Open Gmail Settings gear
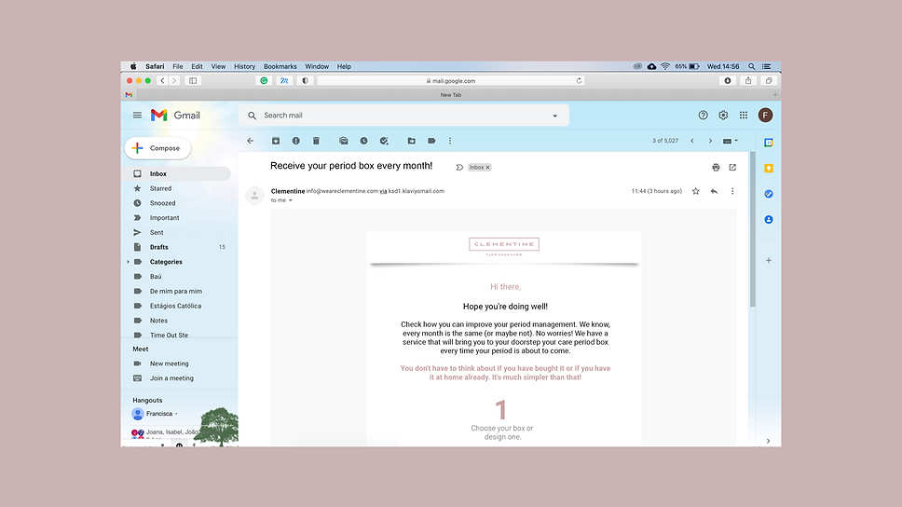902x507 pixels. (723, 115)
